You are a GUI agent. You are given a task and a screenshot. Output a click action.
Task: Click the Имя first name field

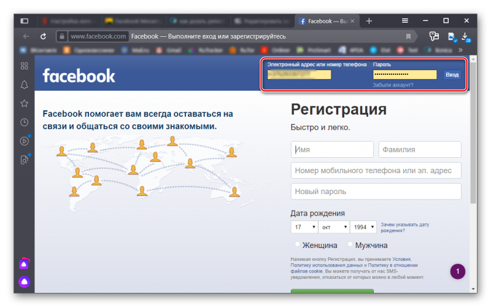tap(332, 149)
